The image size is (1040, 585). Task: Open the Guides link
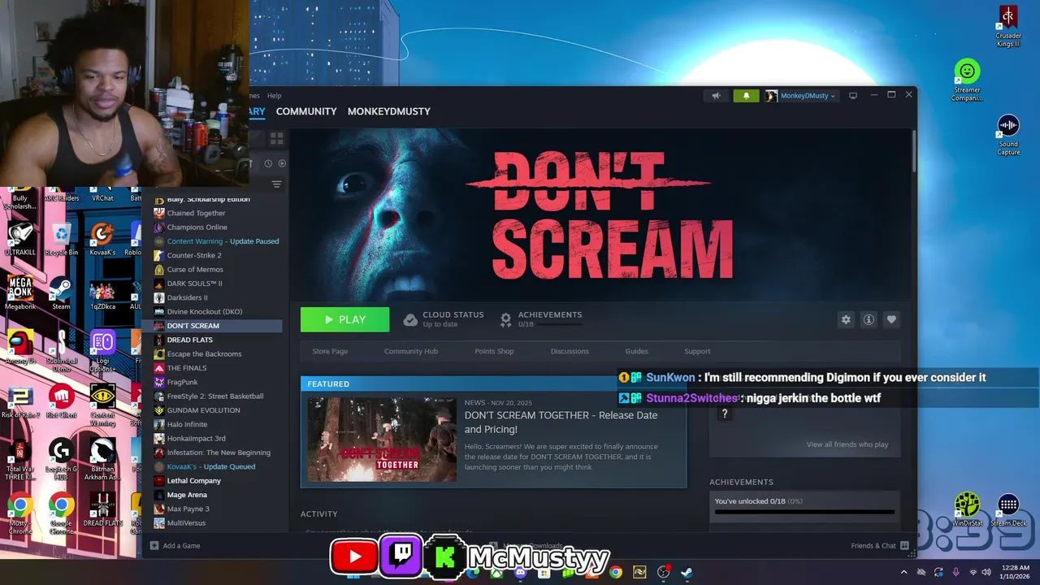[x=636, y=351]
